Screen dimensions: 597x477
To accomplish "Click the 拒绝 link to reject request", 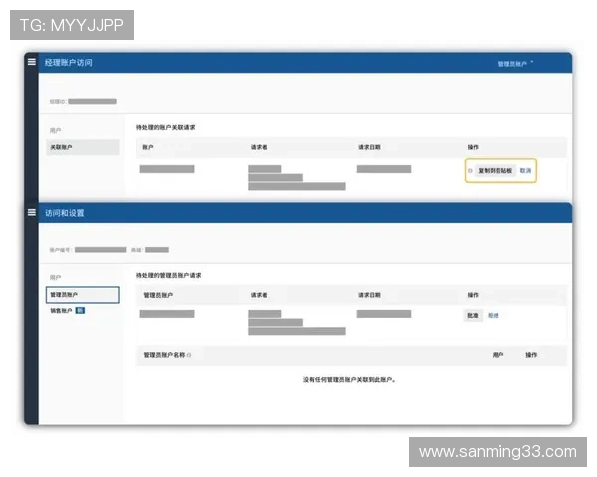I will tap(494, 315).
